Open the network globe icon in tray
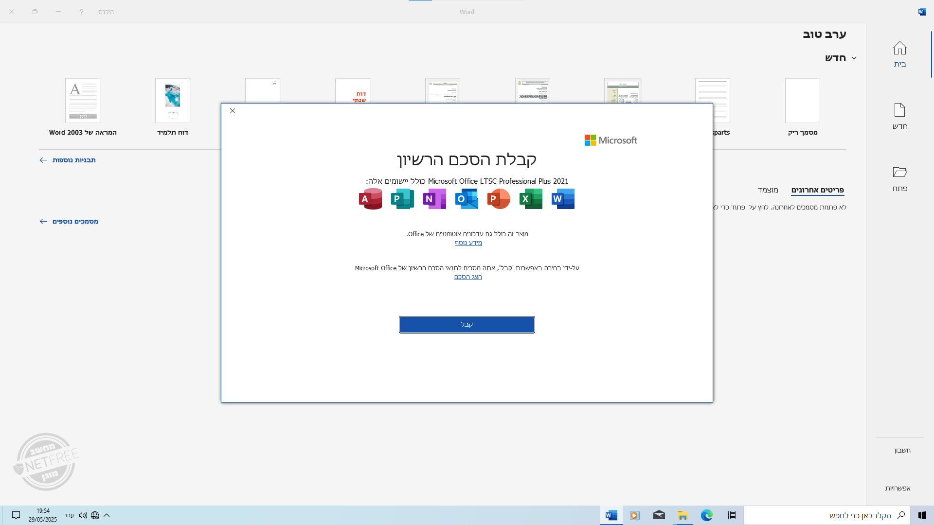This screenshot has width=934, height=525. coord(95,515)
